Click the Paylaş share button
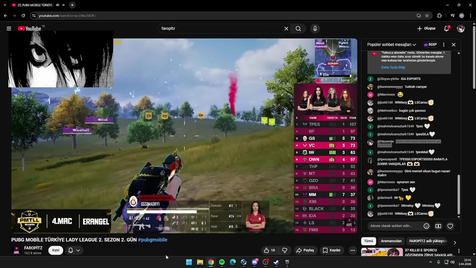 305,250
